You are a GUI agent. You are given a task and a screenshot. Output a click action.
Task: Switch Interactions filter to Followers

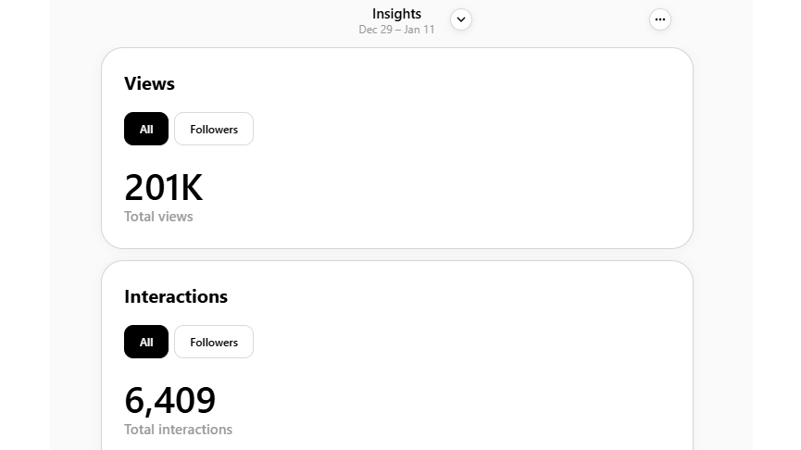point(214,343)
